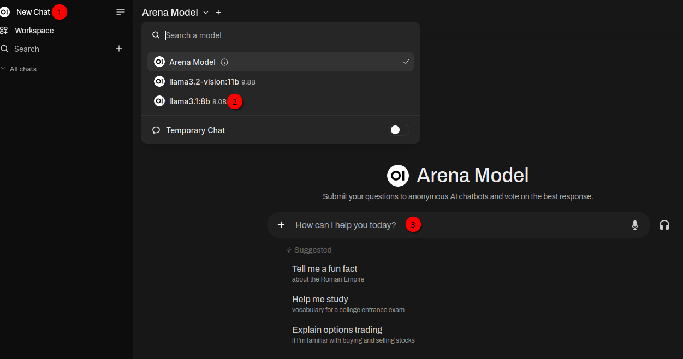Click the Suggested label

tap(313, 250)
